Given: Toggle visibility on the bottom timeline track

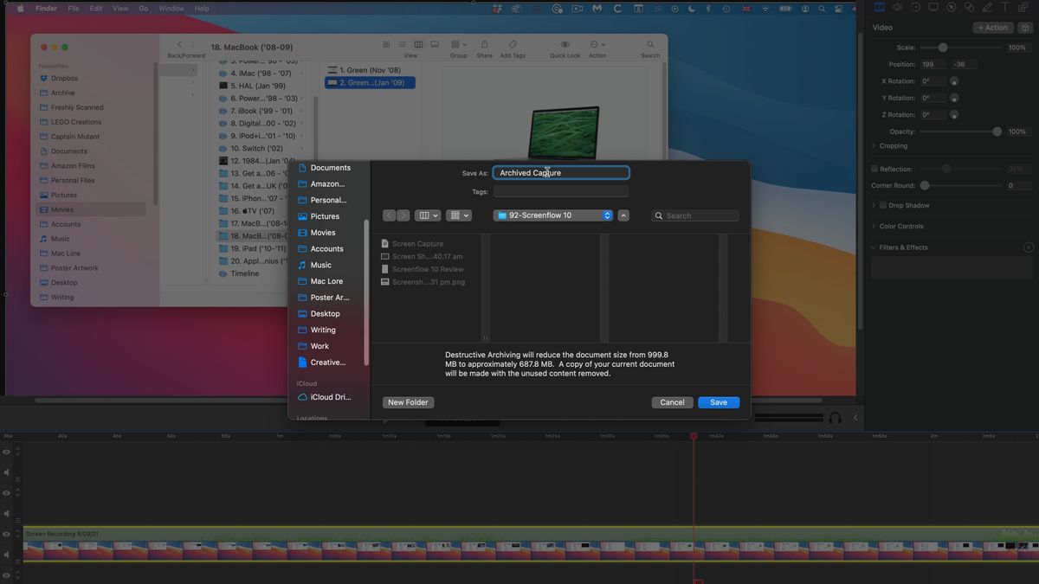Looking at the screenshot, I should (5, 573).
